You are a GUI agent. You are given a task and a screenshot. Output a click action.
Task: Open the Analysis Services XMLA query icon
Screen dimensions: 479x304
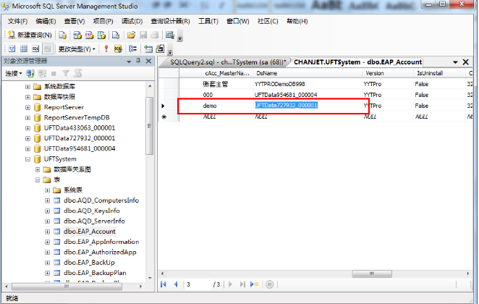click(101, 35)
